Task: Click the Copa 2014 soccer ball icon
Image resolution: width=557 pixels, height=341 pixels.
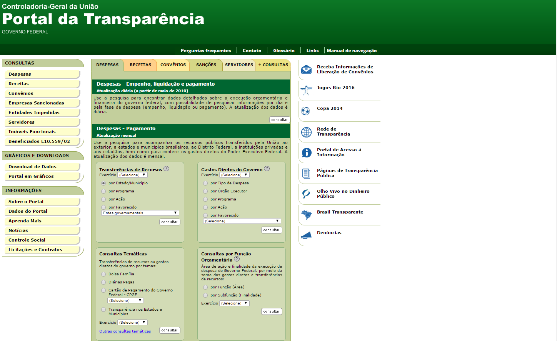Action: 306,111
